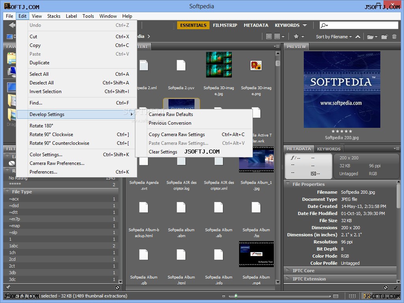Open the star rating filter menu
The image size is (404, 303).
pos(299,36)
